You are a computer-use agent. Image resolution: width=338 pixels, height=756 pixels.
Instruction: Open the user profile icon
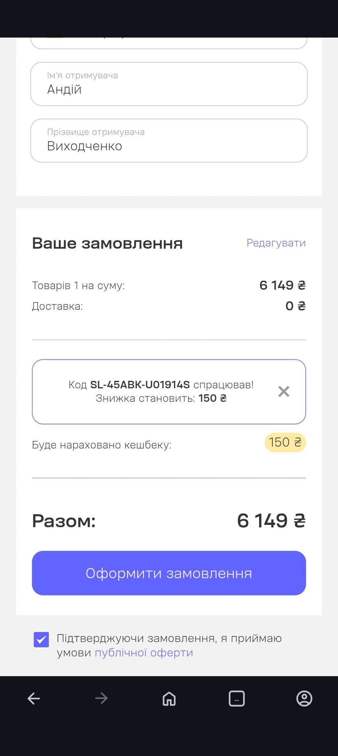304,698
